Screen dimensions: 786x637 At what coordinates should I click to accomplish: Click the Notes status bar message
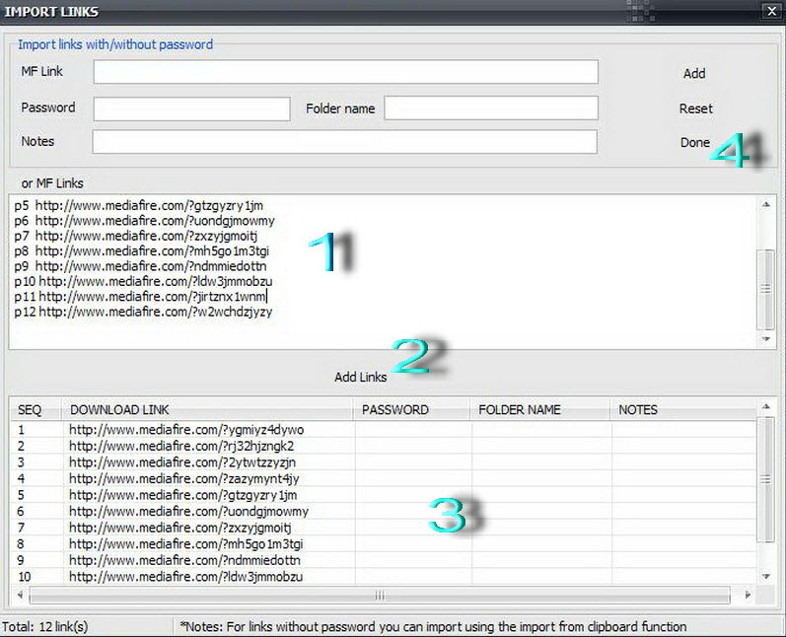433,626
